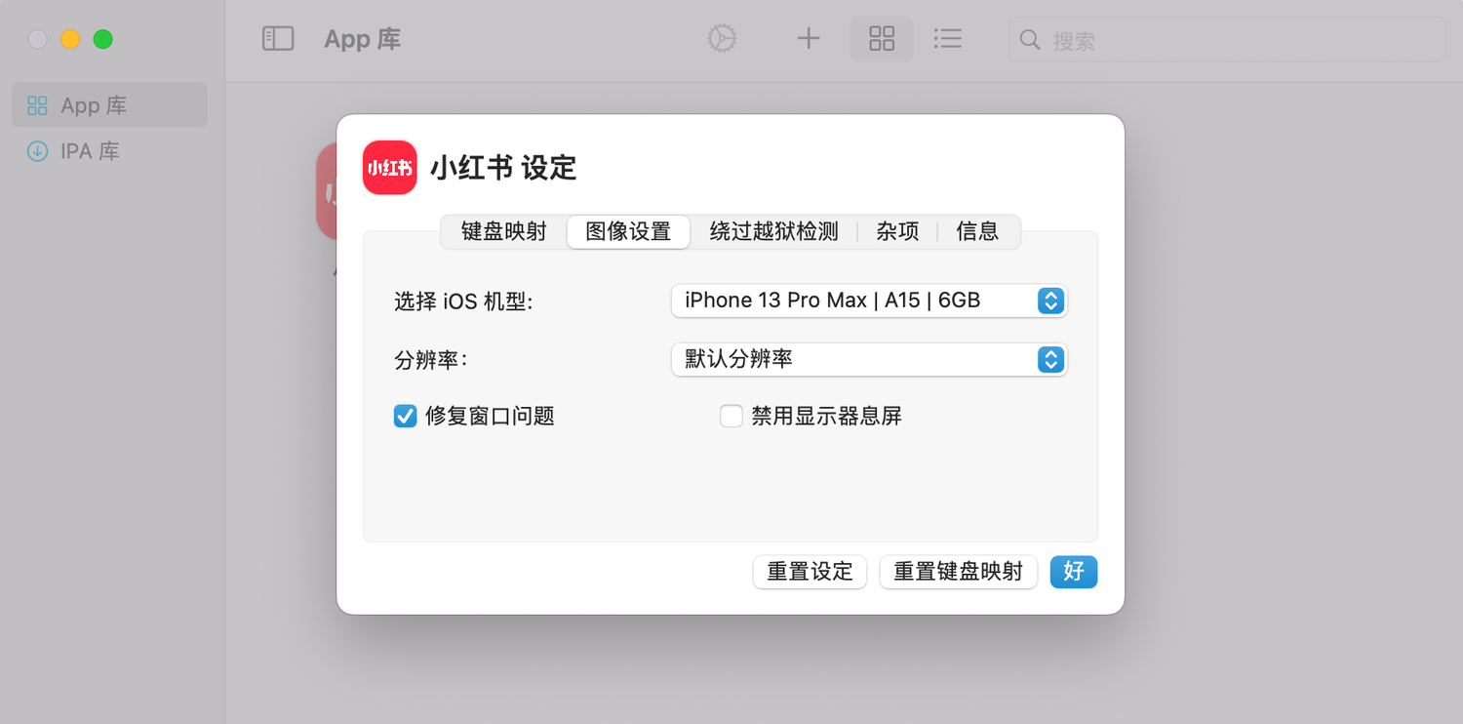Image resolution: width=1463 pixels, height=724 pixels.
Task: Uncheck the 修复窗口问题 checkbox
Action: pos(405,417)
